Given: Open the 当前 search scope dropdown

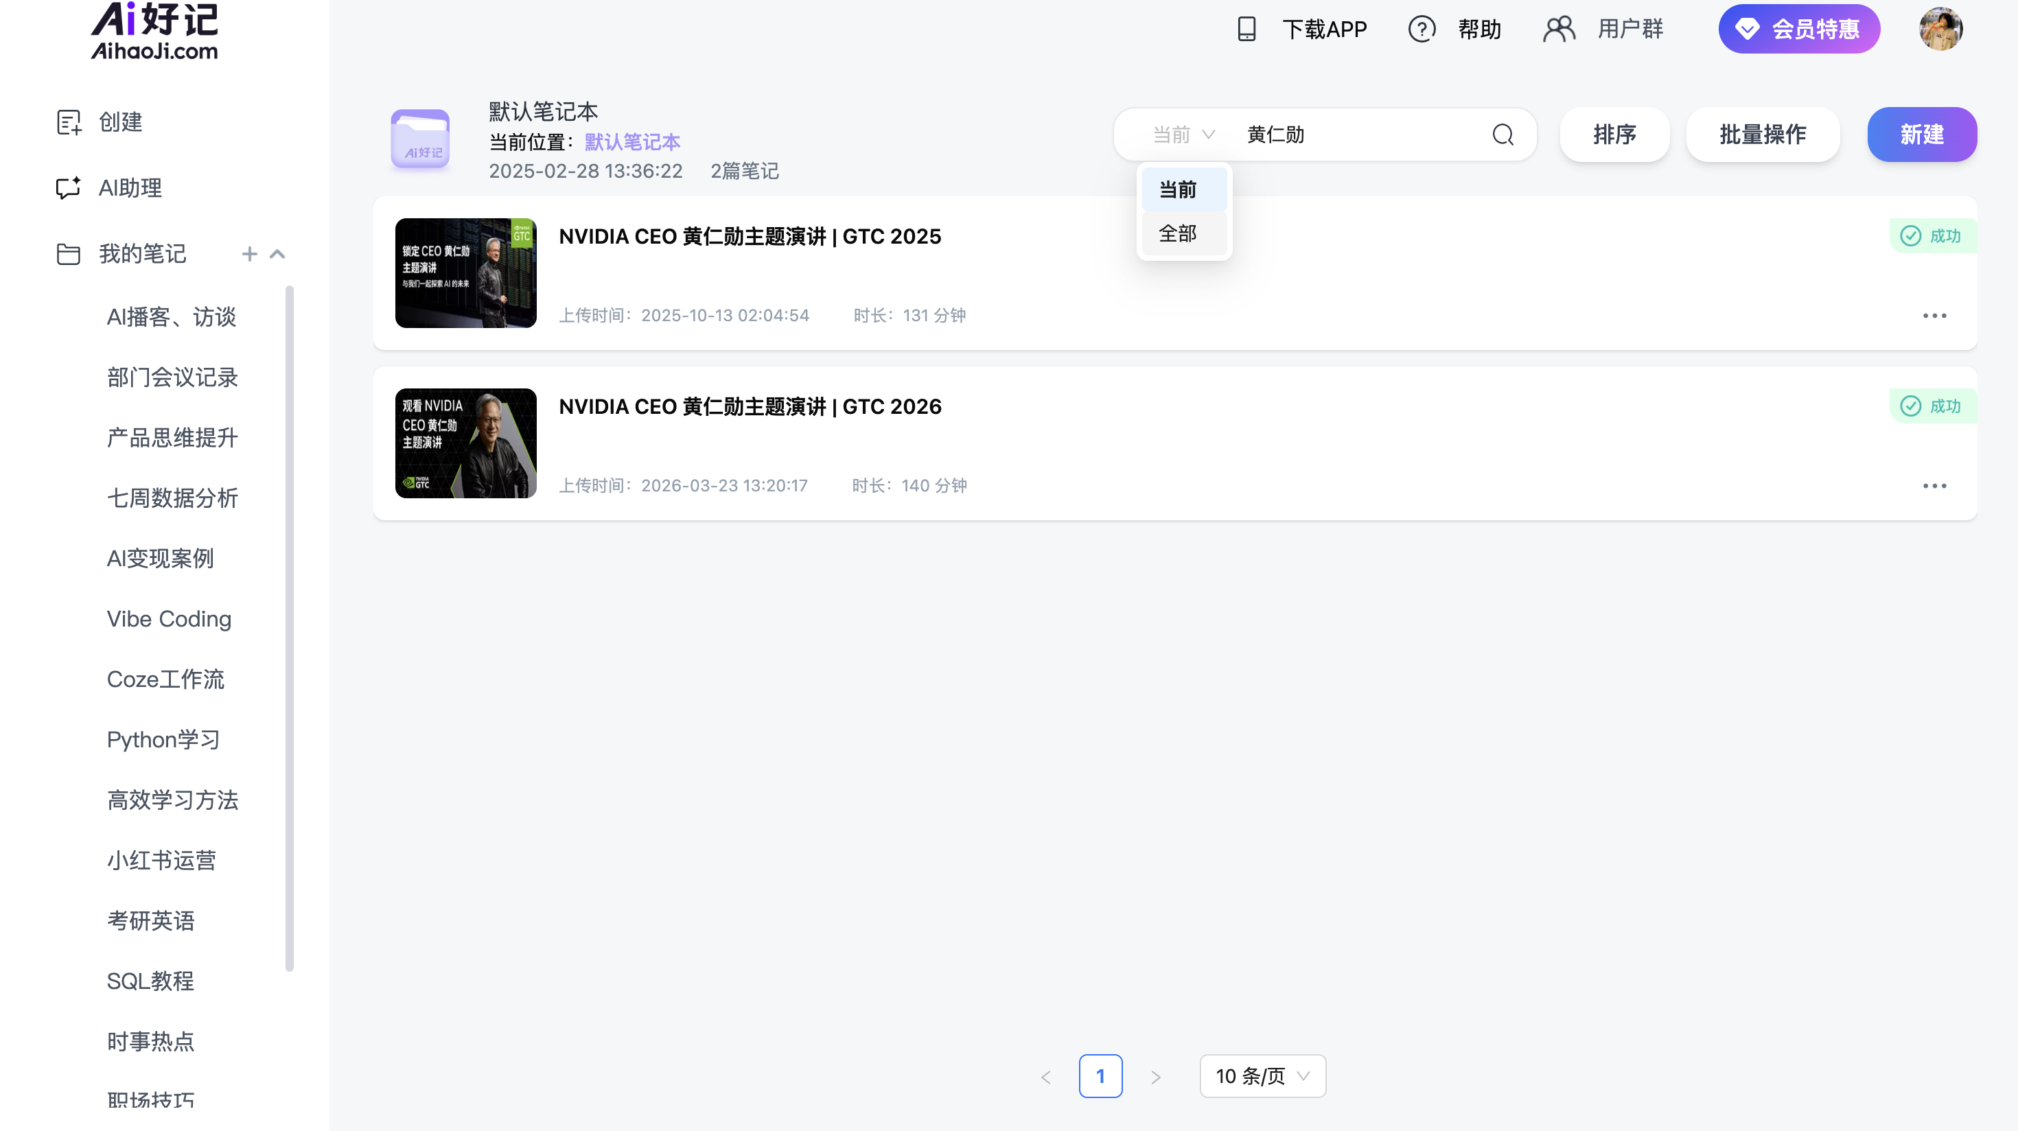Looking at the screenshot, I should tap(1184, 135).
